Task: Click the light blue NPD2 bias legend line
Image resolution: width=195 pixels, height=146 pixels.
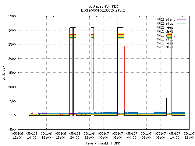Action: pyautogui.click(x=182, y=27)
